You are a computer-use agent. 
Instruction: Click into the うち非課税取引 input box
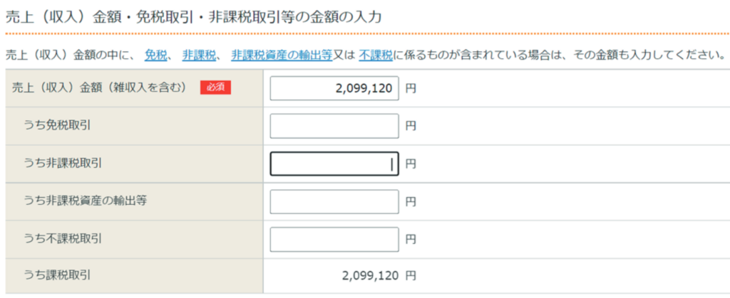click(x=334, y=164)
